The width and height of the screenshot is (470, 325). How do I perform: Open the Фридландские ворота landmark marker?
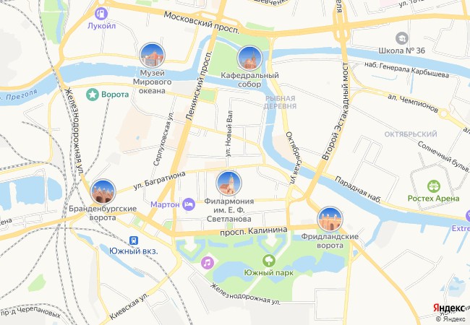(330, 219)
